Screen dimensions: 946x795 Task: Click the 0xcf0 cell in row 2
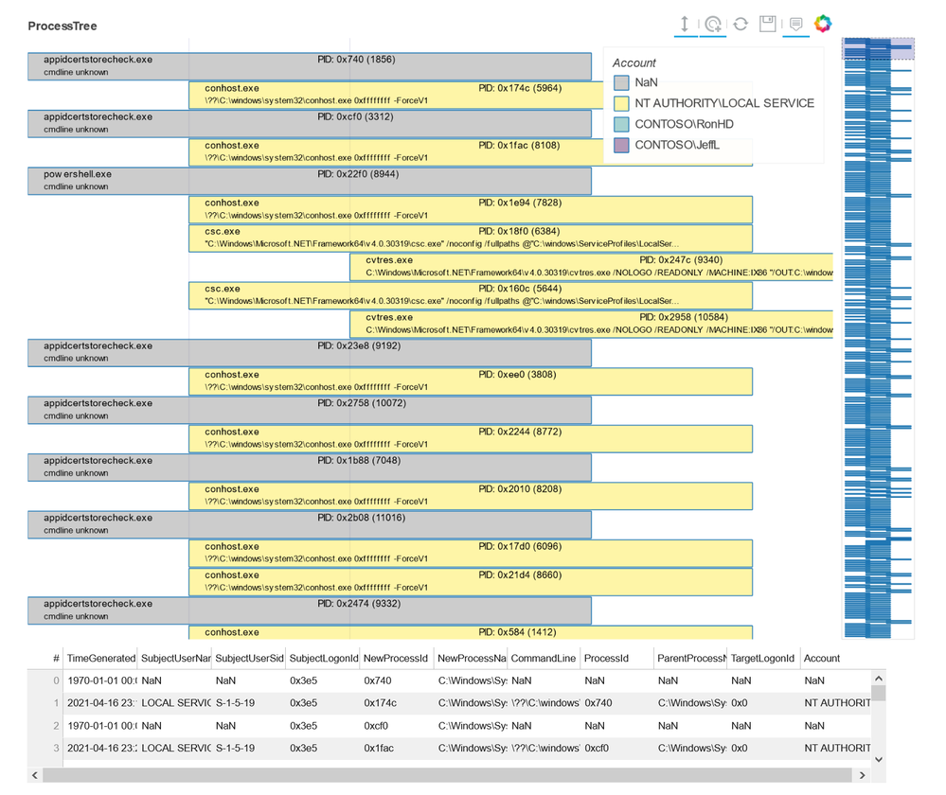[397, 726]
